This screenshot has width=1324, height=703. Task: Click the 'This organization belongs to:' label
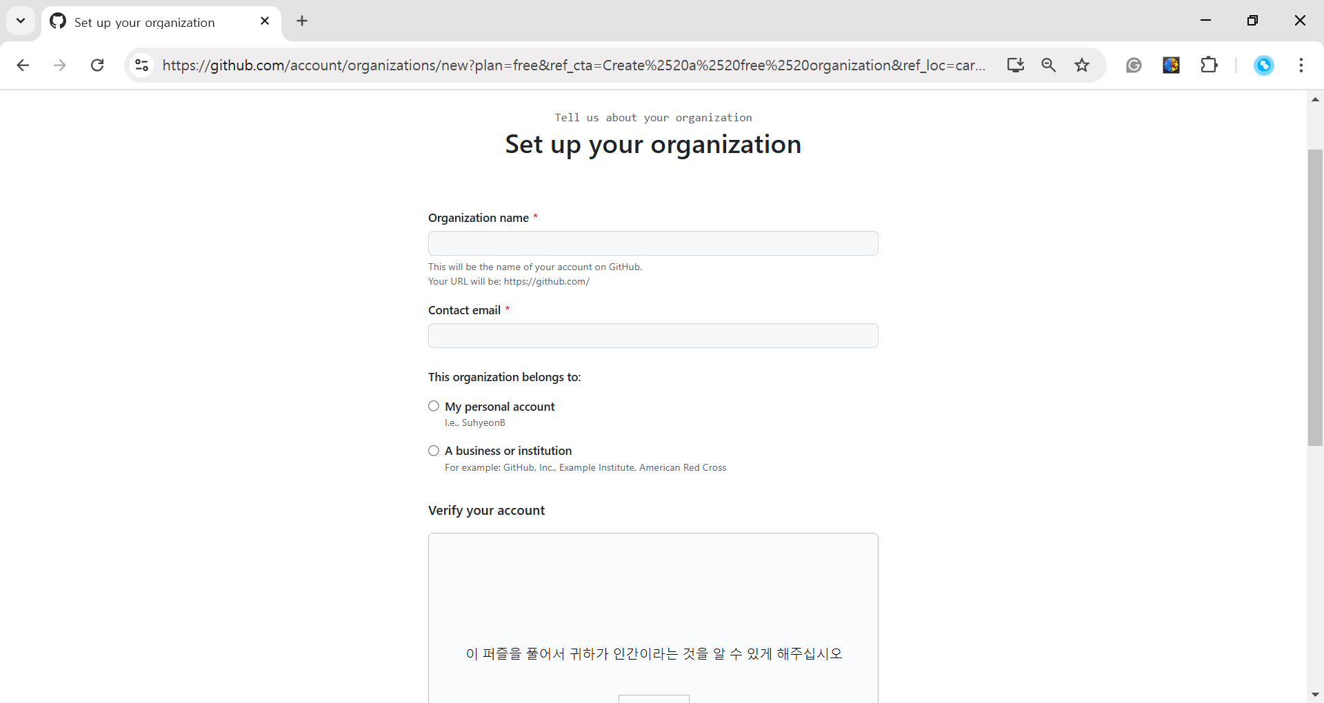[505, 377]
